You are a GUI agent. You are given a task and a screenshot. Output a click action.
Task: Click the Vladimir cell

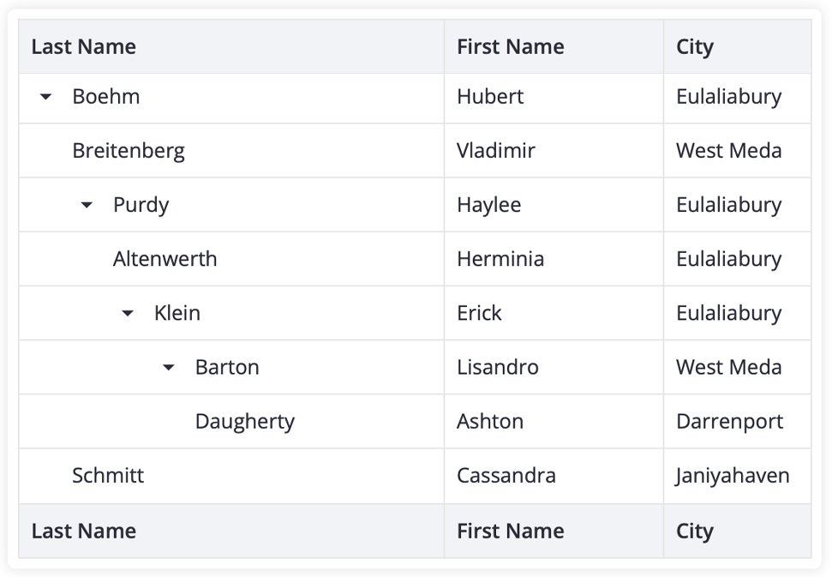click(x=554, y=151)
